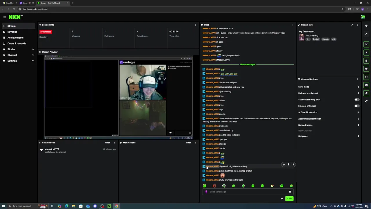Open Discord from the Windows taskbar
Screen dimensions: 371x209
95,206
